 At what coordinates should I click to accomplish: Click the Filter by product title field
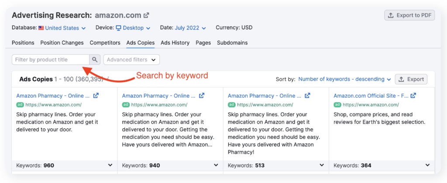51,59
